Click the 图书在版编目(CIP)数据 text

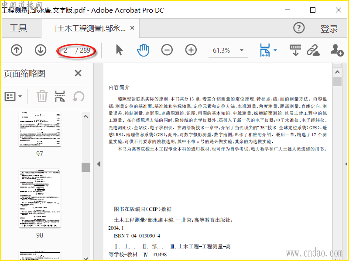[x=143, y=209]
